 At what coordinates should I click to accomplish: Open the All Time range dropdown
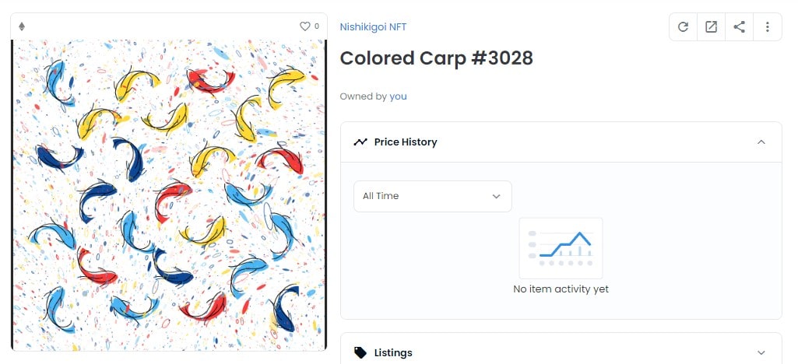(x=433, y=196)
